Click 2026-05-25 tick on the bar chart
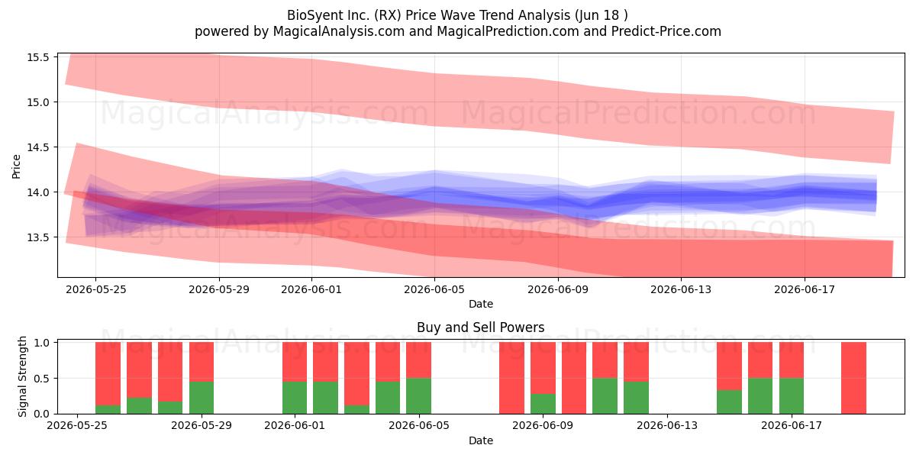 (77, 426)
